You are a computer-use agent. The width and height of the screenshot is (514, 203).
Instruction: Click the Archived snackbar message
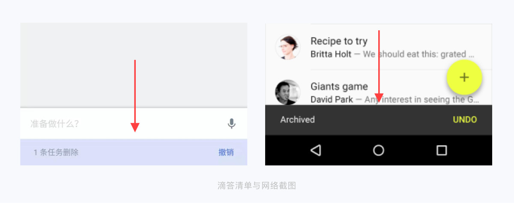(x=297, y=120)
